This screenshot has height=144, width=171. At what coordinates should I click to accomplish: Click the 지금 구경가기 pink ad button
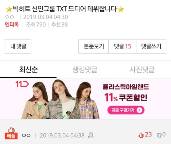pos(126,110)
